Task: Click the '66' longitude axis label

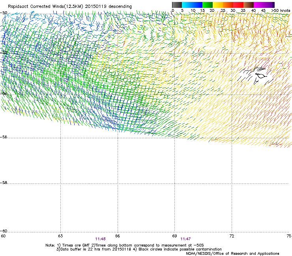Action: (118, 236)
